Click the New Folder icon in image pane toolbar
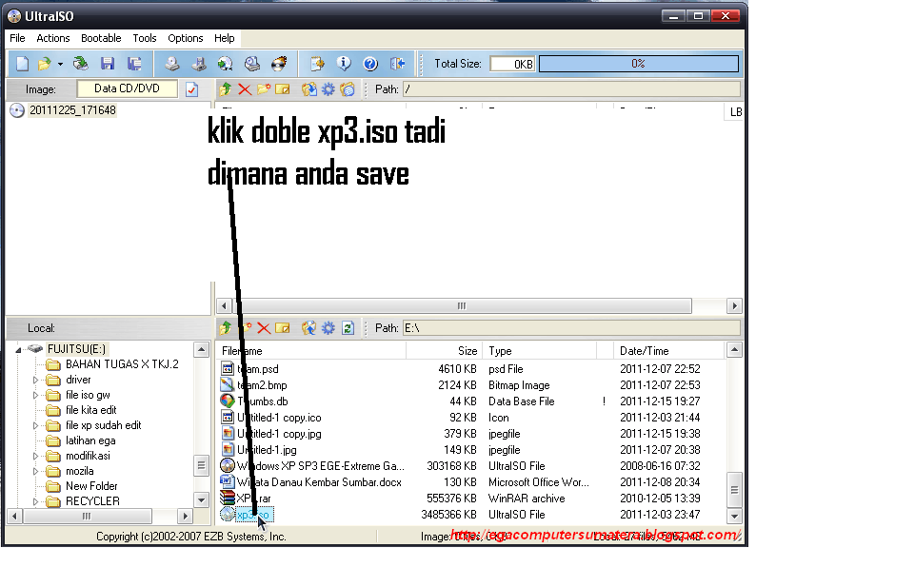This screenshot has width=915, height=587. tap(264, 89)
